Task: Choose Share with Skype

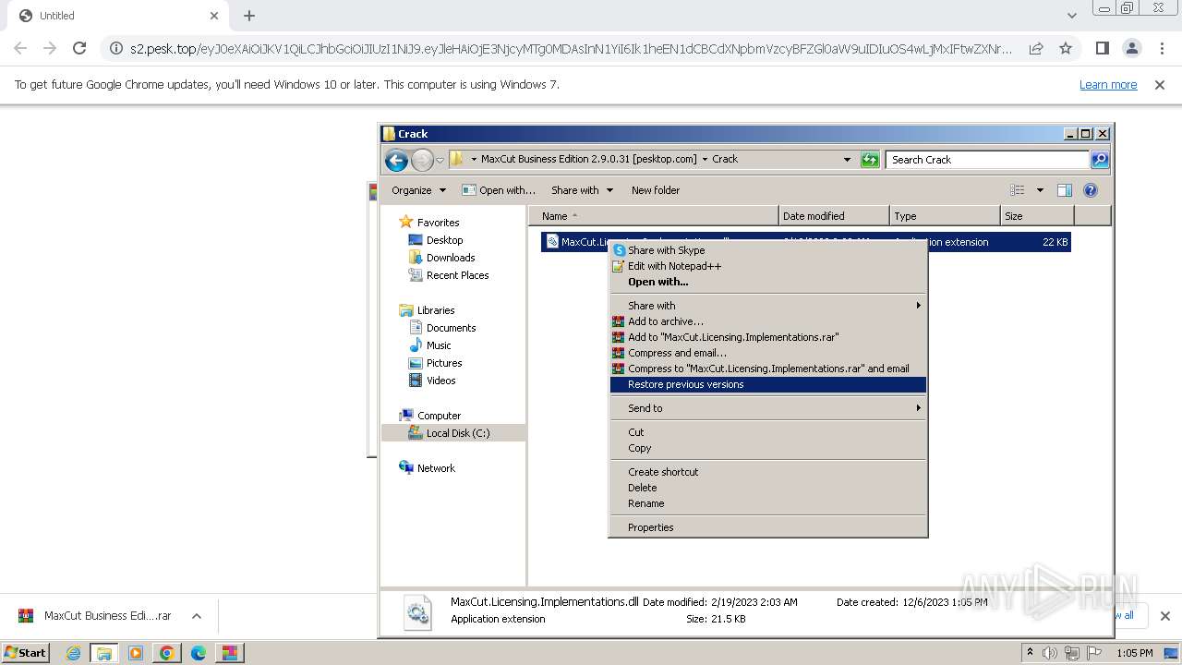Action: [768, 250]
